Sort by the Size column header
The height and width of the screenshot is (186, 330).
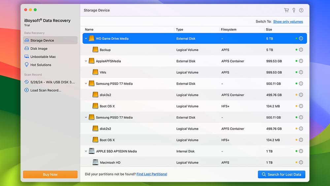[x=269, y=29]
